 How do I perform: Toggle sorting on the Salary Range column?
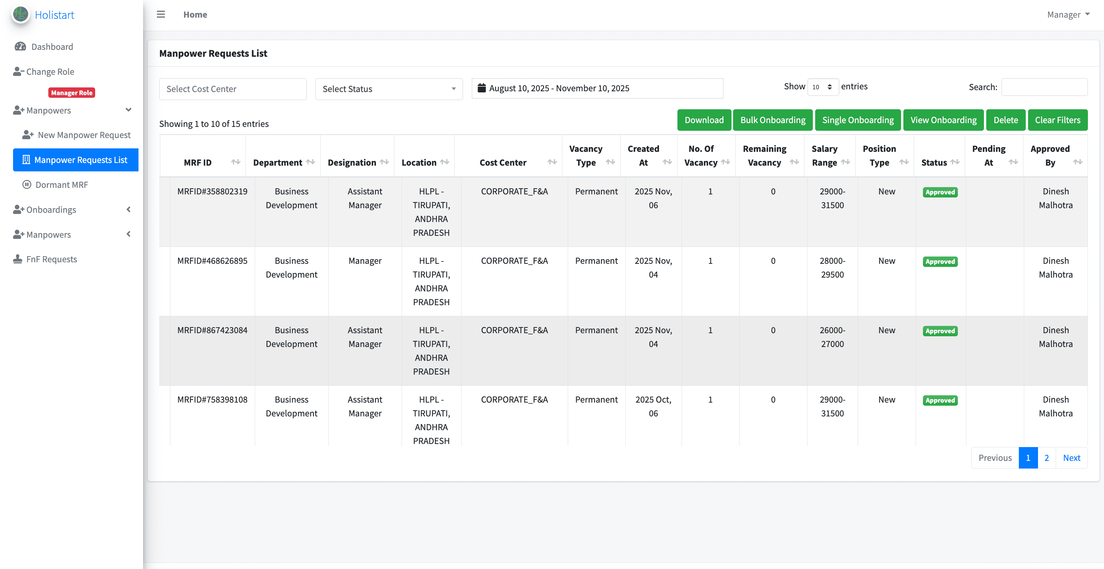(x=845, y=163)
